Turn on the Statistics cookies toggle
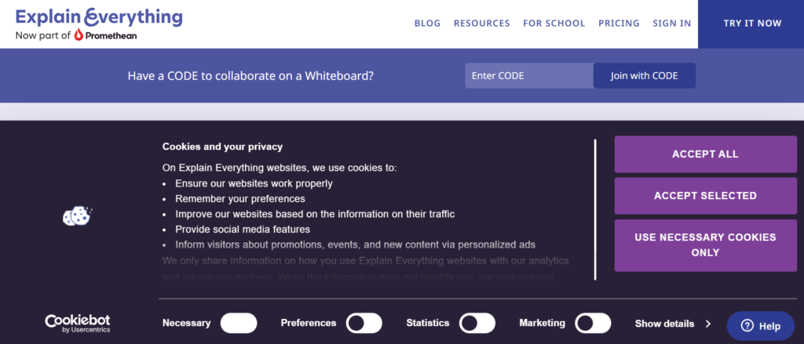 (x=477, y=323)
